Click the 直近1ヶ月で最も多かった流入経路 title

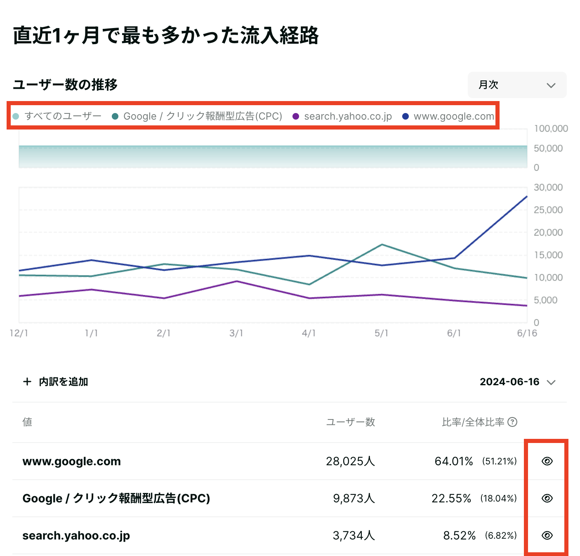pos(166,35)
